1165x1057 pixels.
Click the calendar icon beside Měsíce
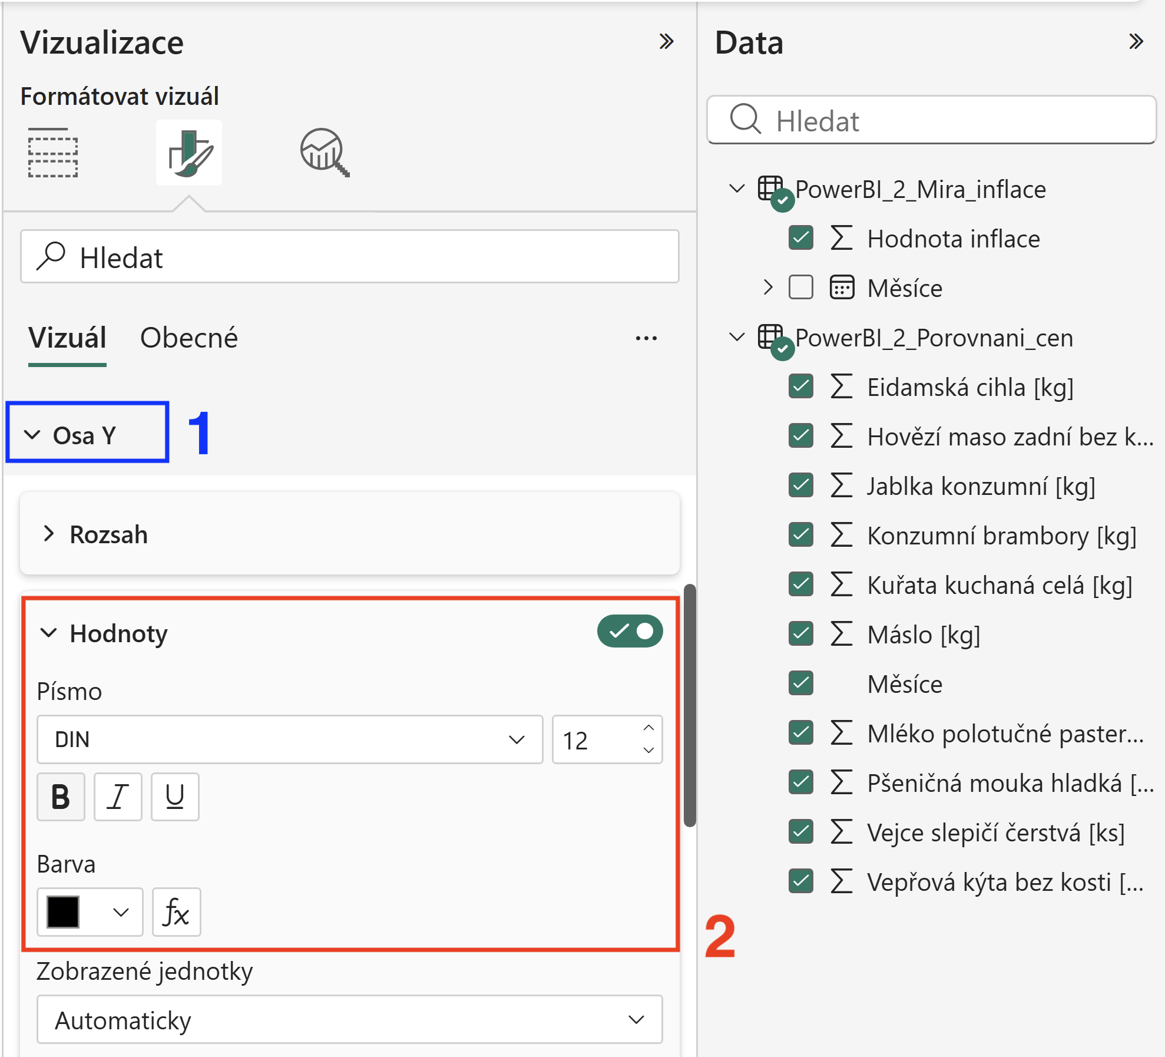[842, 288]
